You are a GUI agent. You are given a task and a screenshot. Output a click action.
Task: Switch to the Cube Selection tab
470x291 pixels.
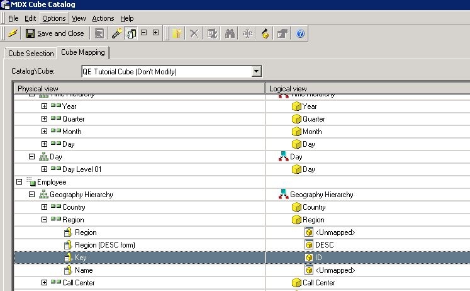click(x=31, y=54)
